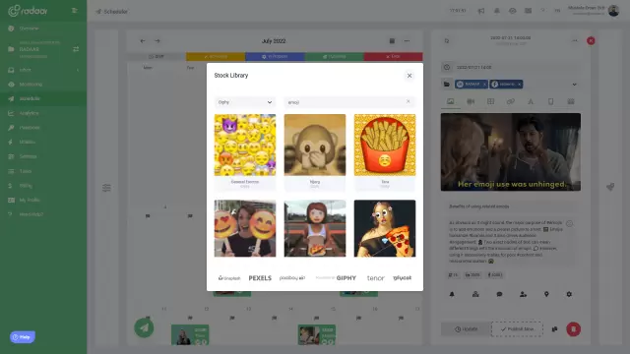
Task: Select the emoji-head girl GIF
Action: (x=315, y=228)
